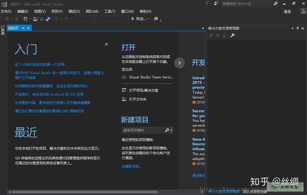Viewport: 307px width, 195px height.
Task: Switch to the 团队资源管理器 tab
Action: click(255, 191)
